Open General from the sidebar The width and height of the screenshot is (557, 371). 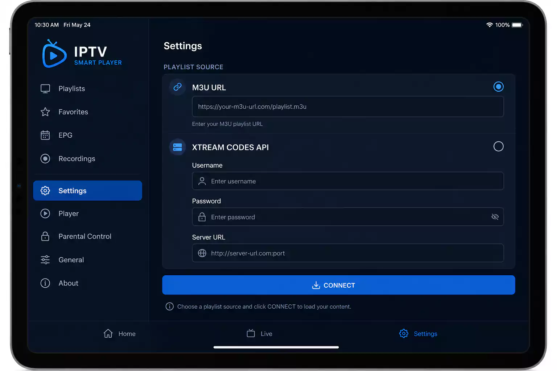pos(87,260)
